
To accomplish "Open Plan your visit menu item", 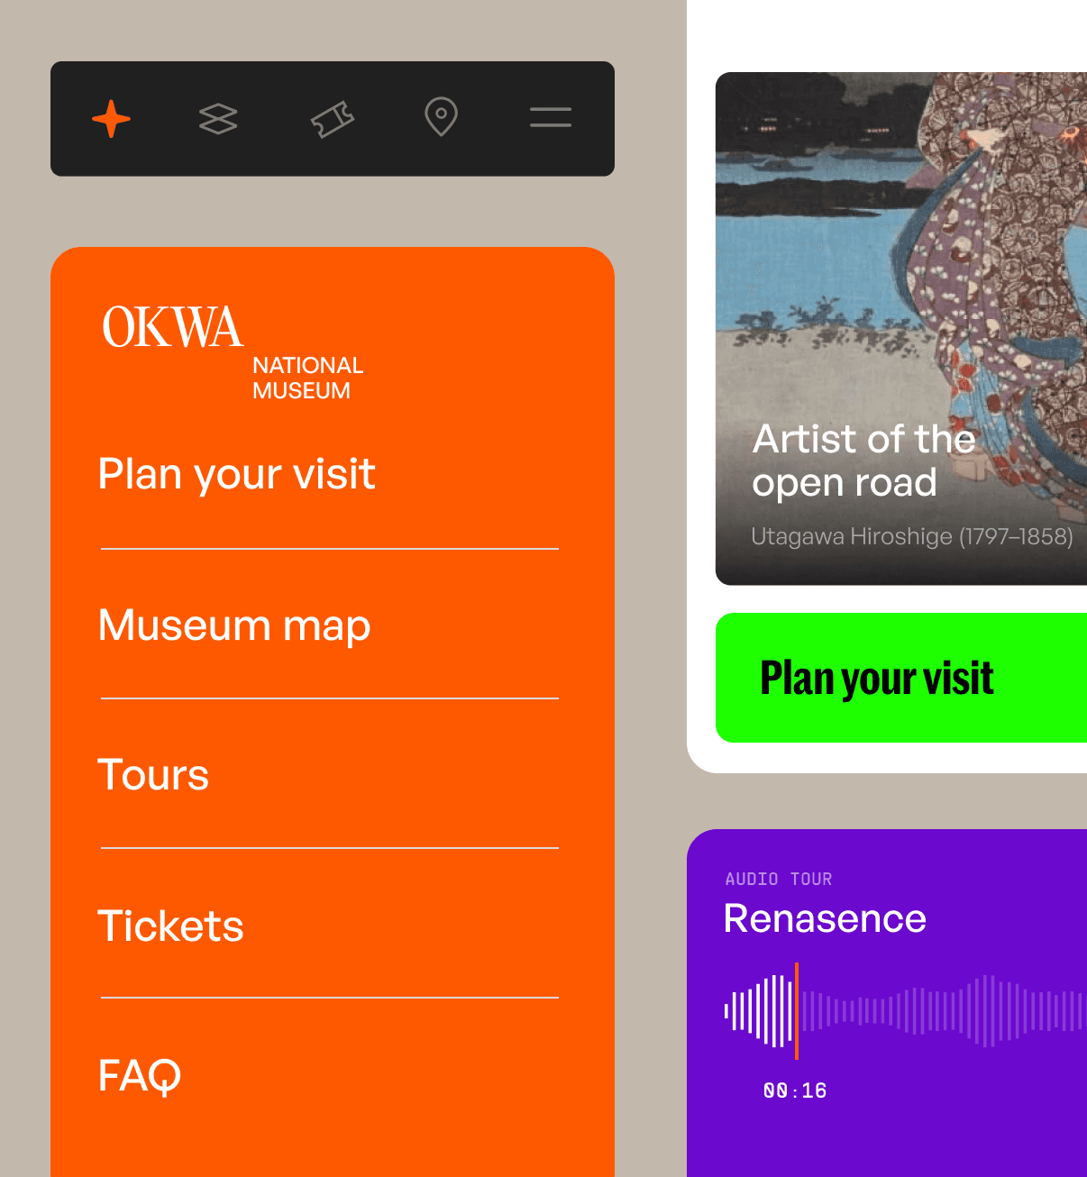I will click(237, 475).
